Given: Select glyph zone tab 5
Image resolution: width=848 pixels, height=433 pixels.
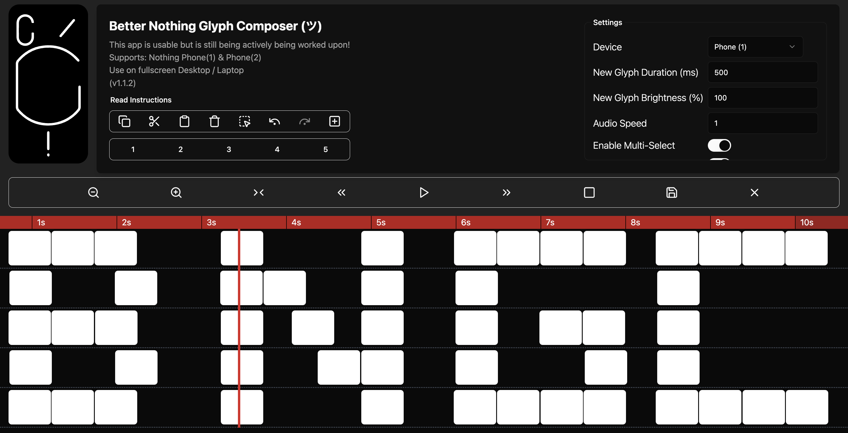Looking at the screenshot, I should 325,149.
